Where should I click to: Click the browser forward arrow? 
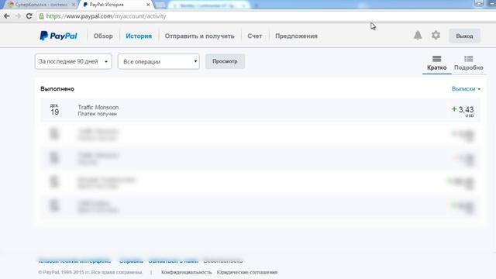point(18,16)
